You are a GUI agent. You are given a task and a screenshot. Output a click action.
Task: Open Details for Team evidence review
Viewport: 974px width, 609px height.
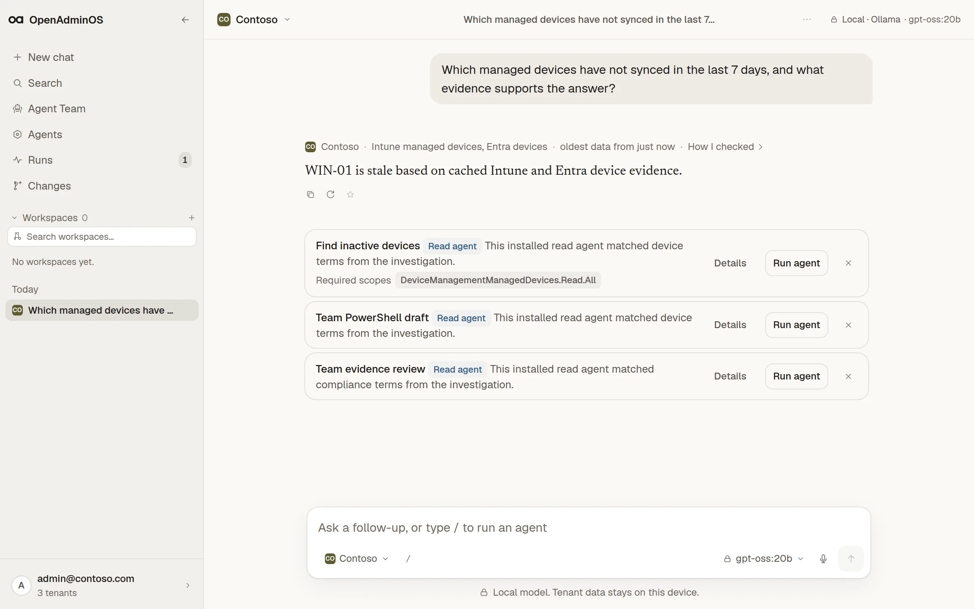pos(730,376)
